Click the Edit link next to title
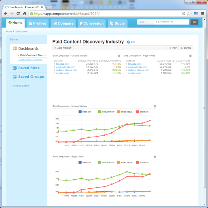Screen dimensions: 208x208 click(133, 42)
